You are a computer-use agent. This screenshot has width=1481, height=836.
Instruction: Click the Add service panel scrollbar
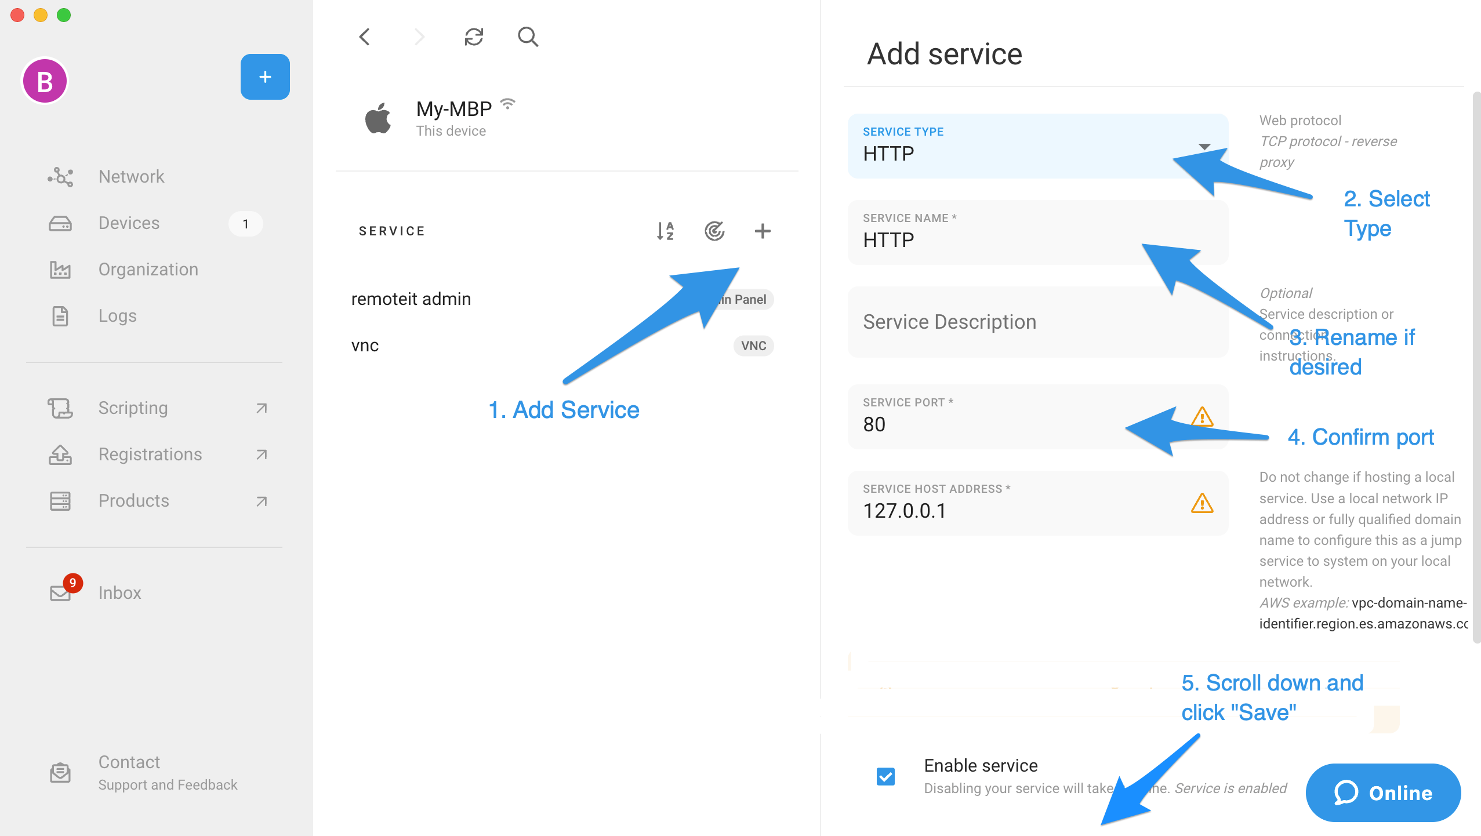(1476, 366)
